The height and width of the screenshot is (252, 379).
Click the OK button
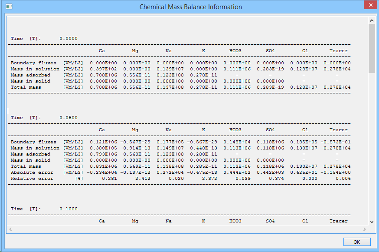357,242
